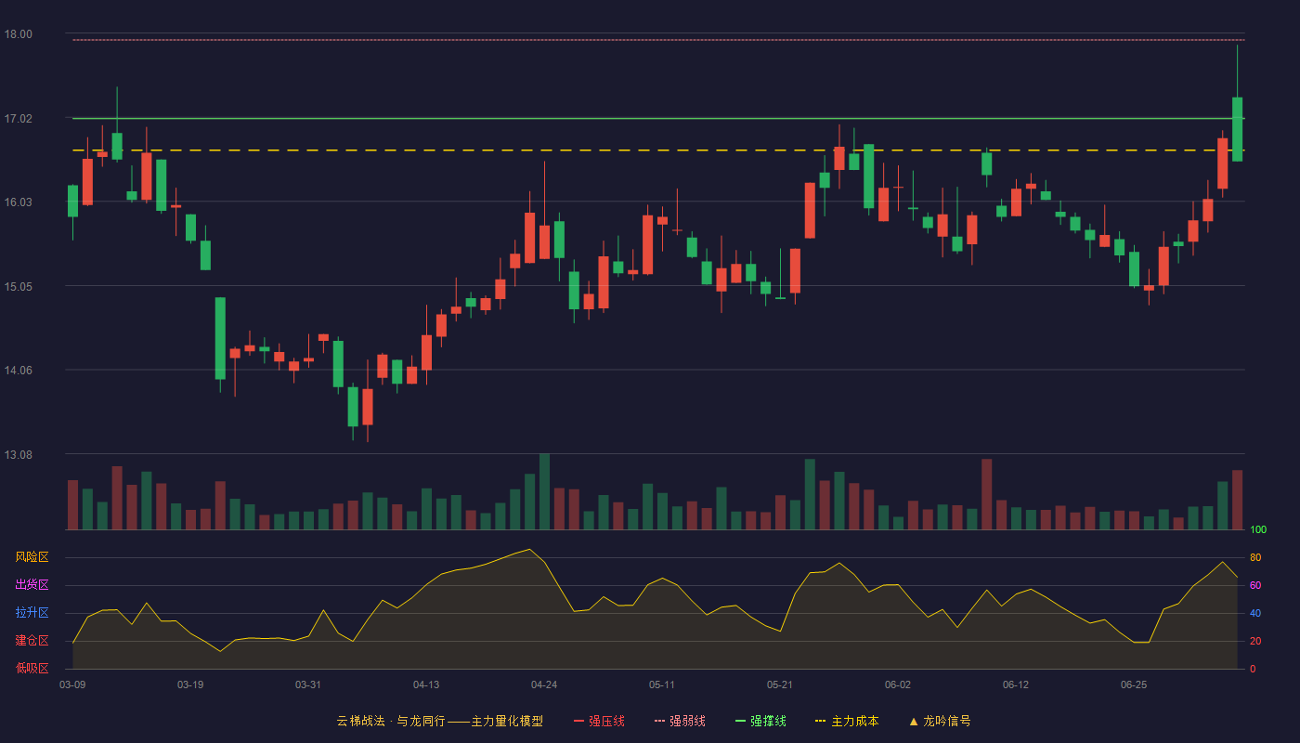Click the 60 value on the right axis

1255,585
